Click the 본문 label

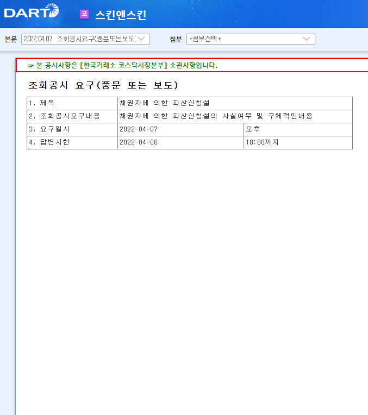tap(10, 39)
